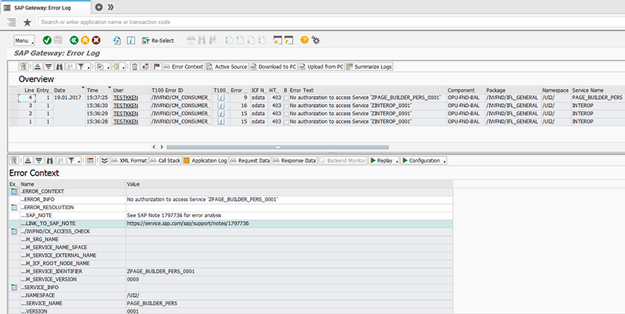The width and height of the screenshot is (625, 314).
Task: Click the green Back arrow icon
Action: tap(73, 40)
